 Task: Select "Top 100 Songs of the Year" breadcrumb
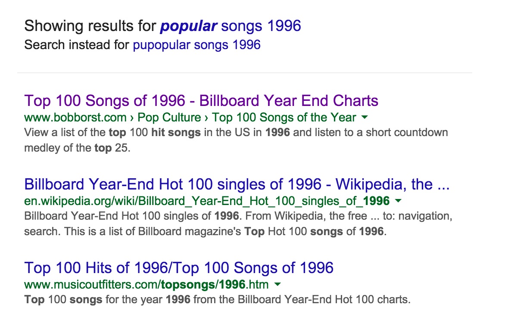click(284, 118)
